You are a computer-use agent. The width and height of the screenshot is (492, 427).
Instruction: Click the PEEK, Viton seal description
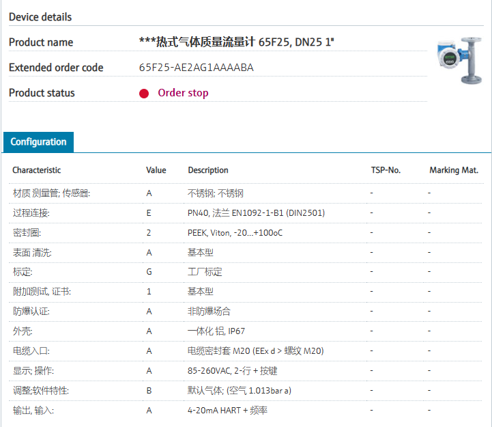pyautogui.click(x=235, y=233)
